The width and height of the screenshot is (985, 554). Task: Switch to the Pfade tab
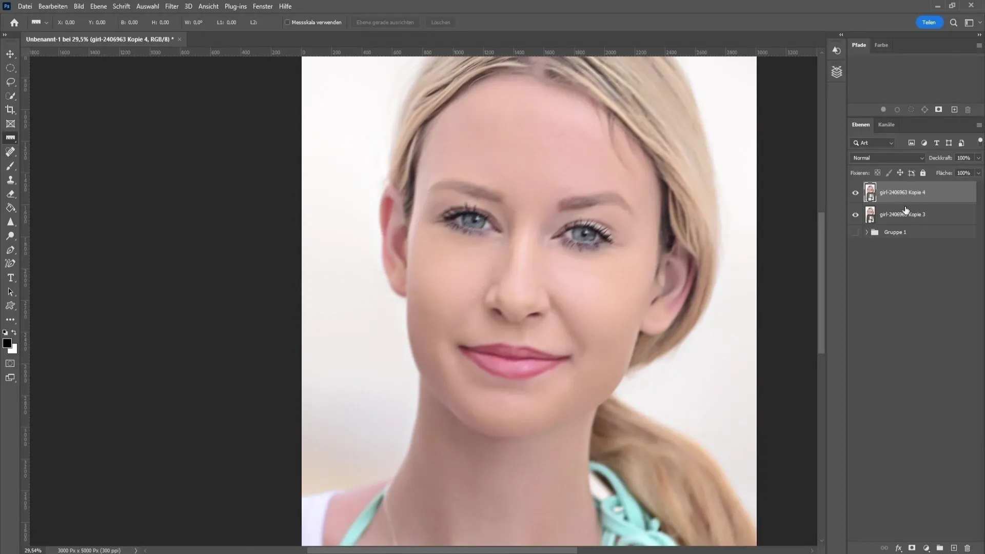(859, 45)
